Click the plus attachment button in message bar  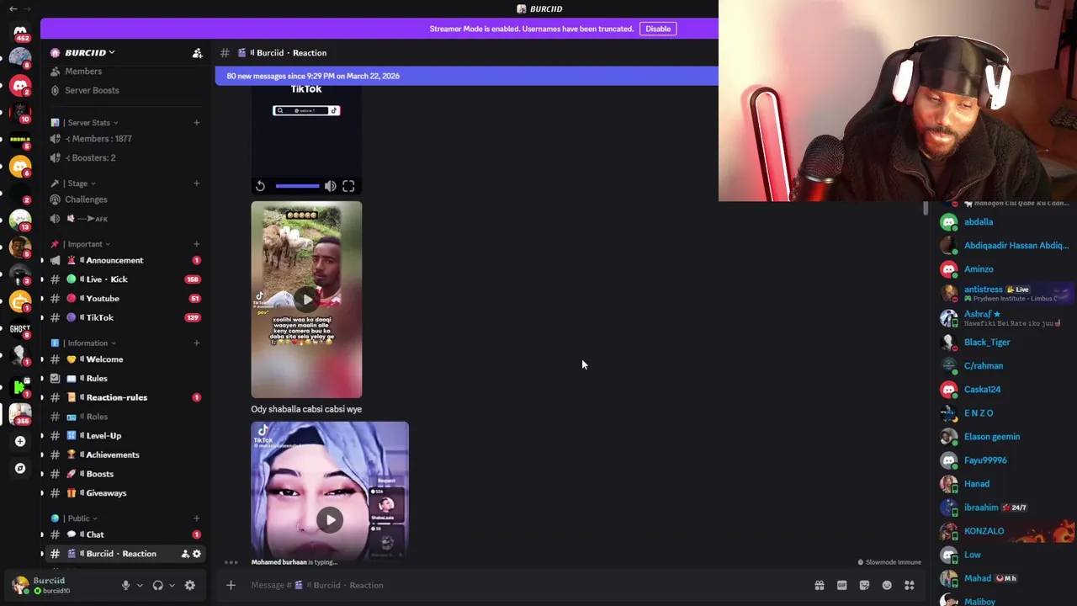click(x=231, y=585)
